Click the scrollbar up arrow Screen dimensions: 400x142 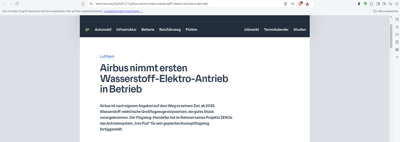click(x=391, y=17)
